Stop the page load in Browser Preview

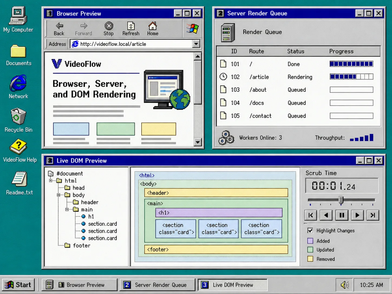(x=109, y=29)
